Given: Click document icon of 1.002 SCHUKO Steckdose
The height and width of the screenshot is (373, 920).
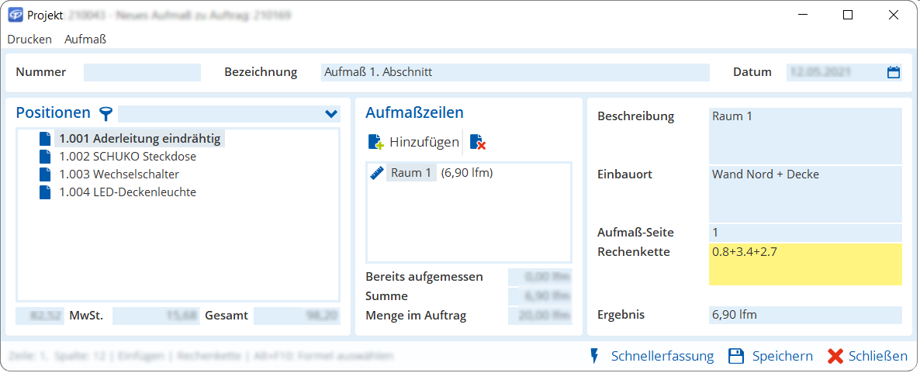Looking at the screenshot, I should [45, 157].
